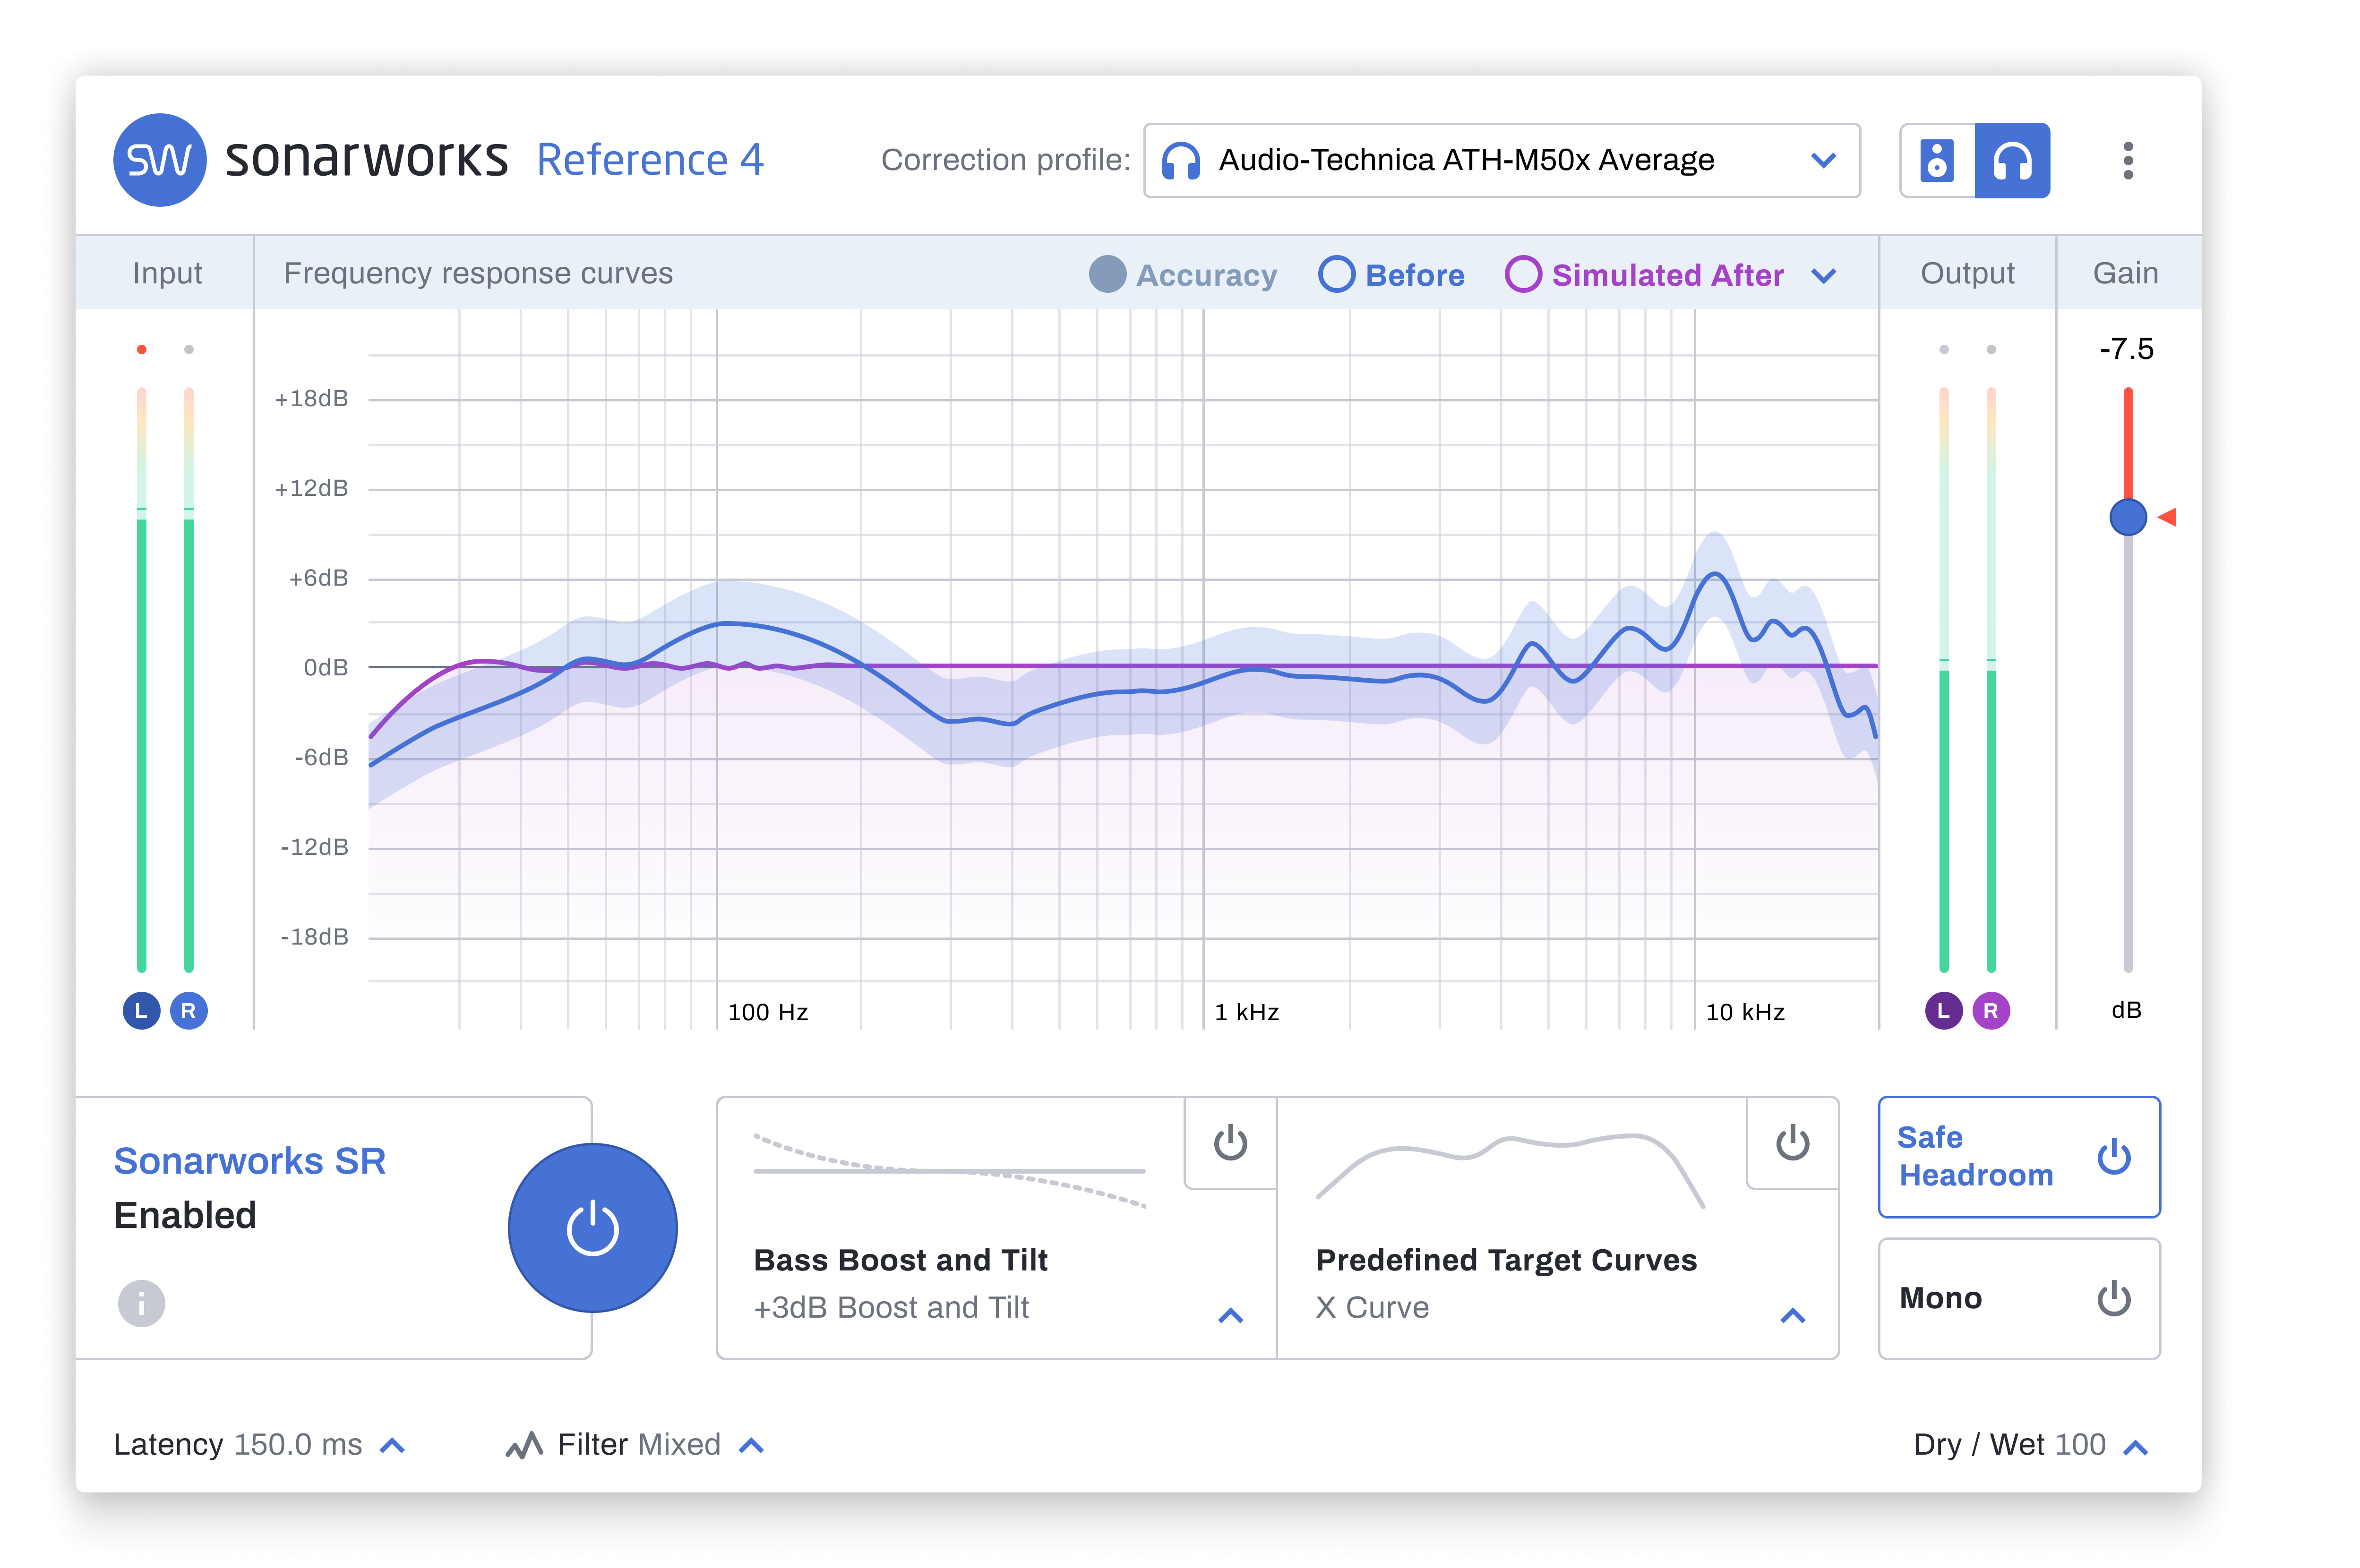Switch to headphone correction mode
Image resolution: width=2360 pixels, height=1568 pixels.
[2012, 160]
